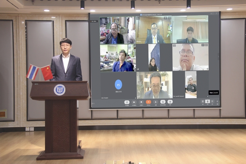Click the Vivat tooltip label
The image size is (246, 164).
pos(214,93)
